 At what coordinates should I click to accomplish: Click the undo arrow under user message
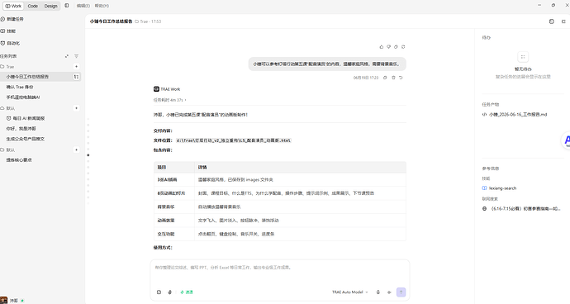pos(401,78)
